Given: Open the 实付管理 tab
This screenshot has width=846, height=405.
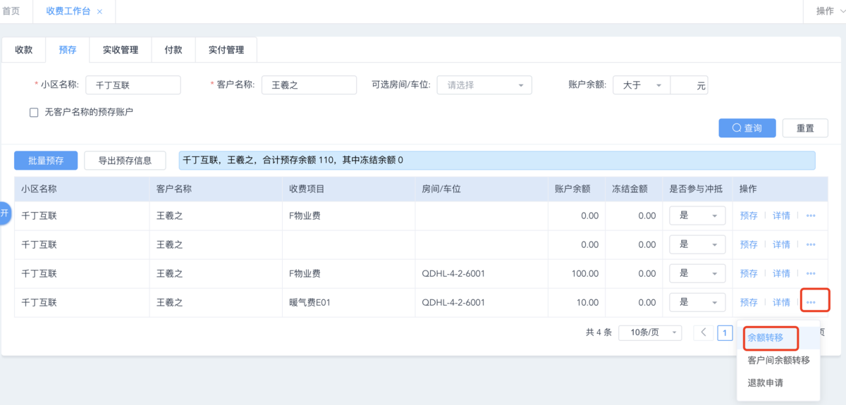Looking at the screenshot, I should pos(226,50).
